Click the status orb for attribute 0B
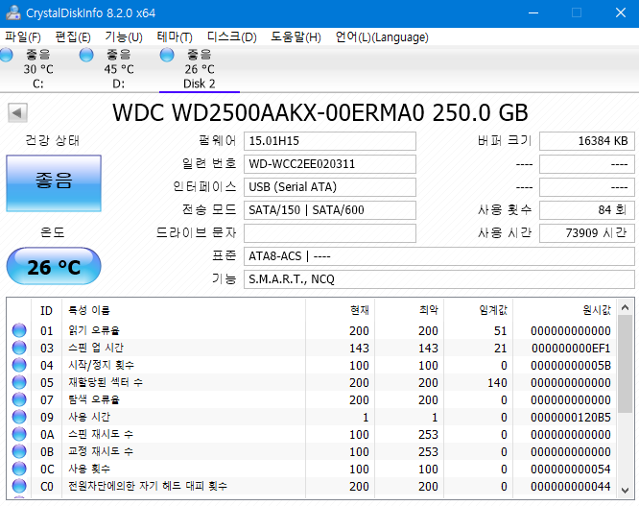 (19, 451)
